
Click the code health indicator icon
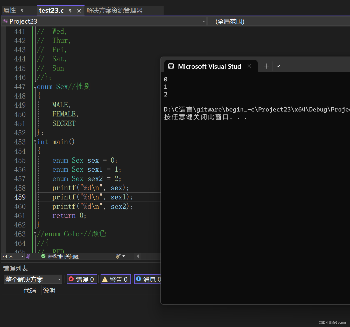coord(28,256)
